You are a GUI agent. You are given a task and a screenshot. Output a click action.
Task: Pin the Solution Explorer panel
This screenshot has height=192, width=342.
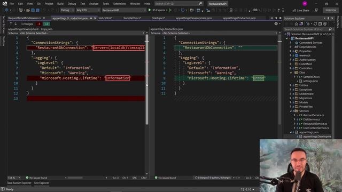(x=328, y=18)
